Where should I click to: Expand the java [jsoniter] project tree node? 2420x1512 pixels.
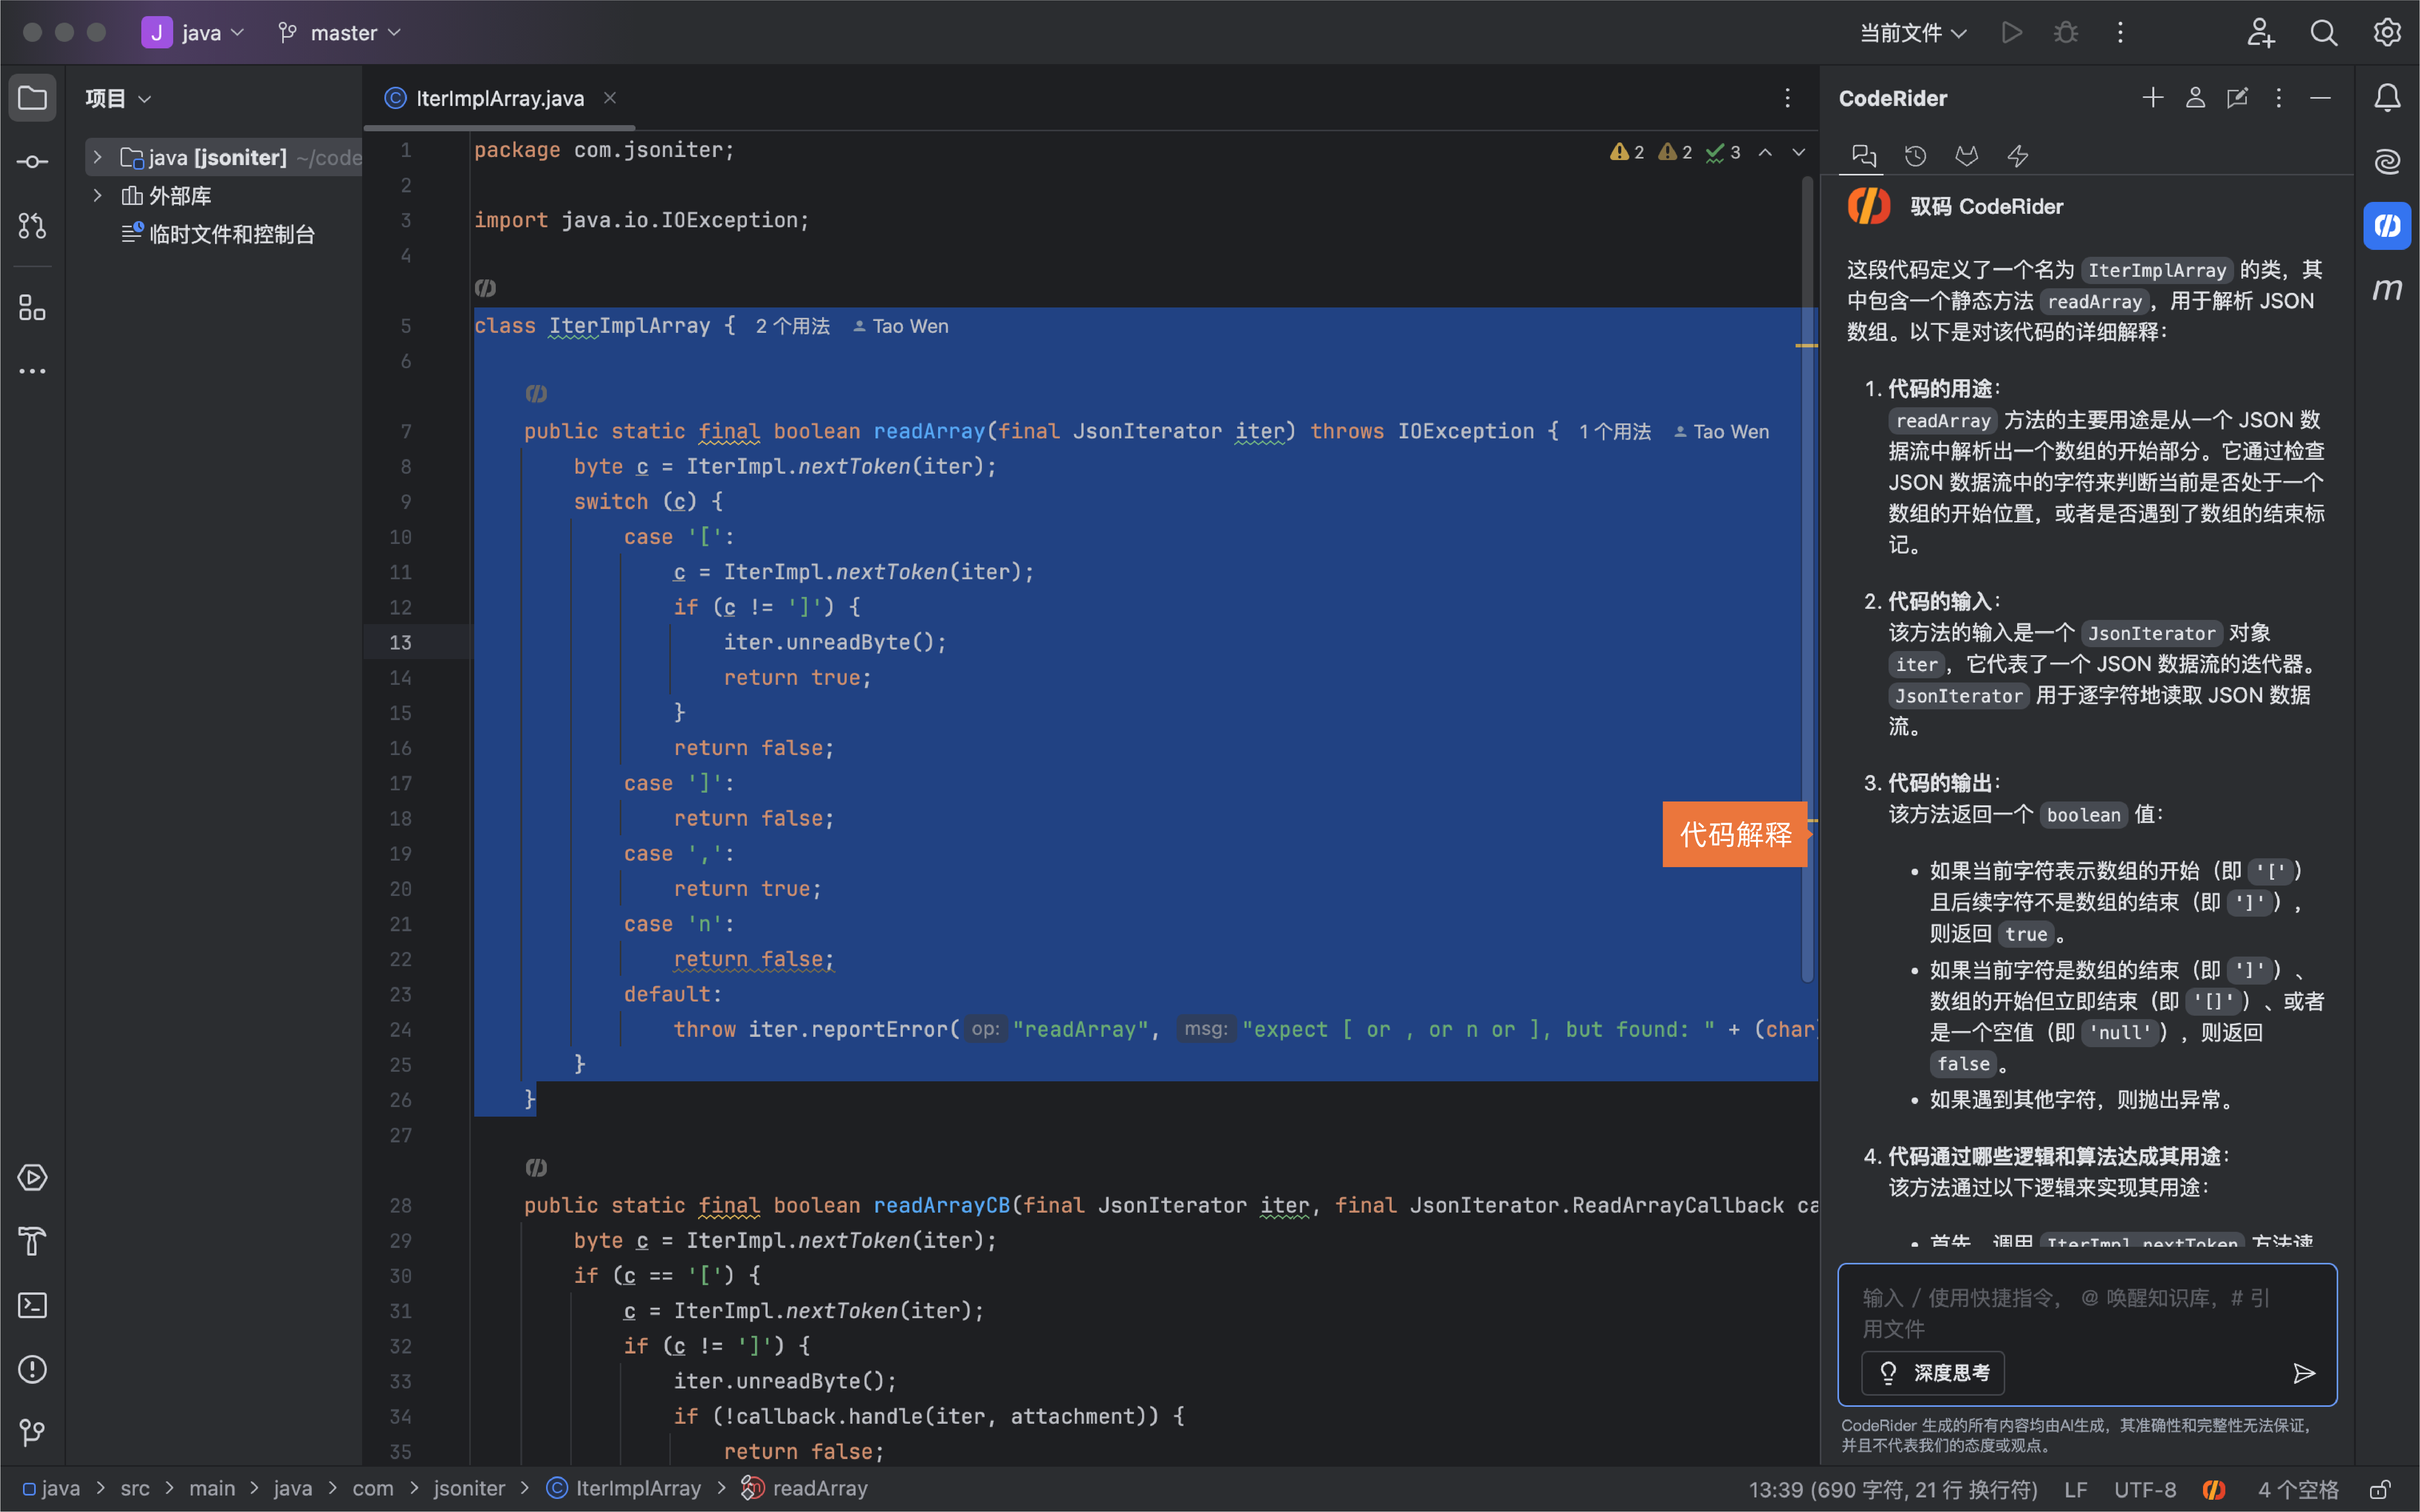(97, 157)
